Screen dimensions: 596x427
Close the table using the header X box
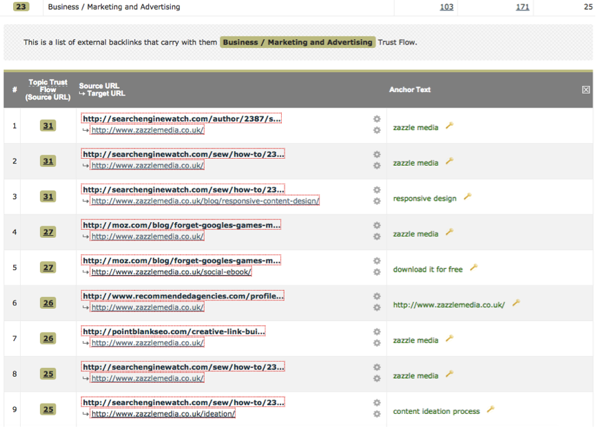point(586,89)
